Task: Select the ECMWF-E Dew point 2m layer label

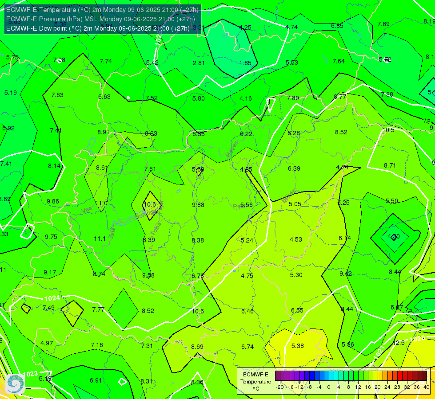Action: [98, 28]
